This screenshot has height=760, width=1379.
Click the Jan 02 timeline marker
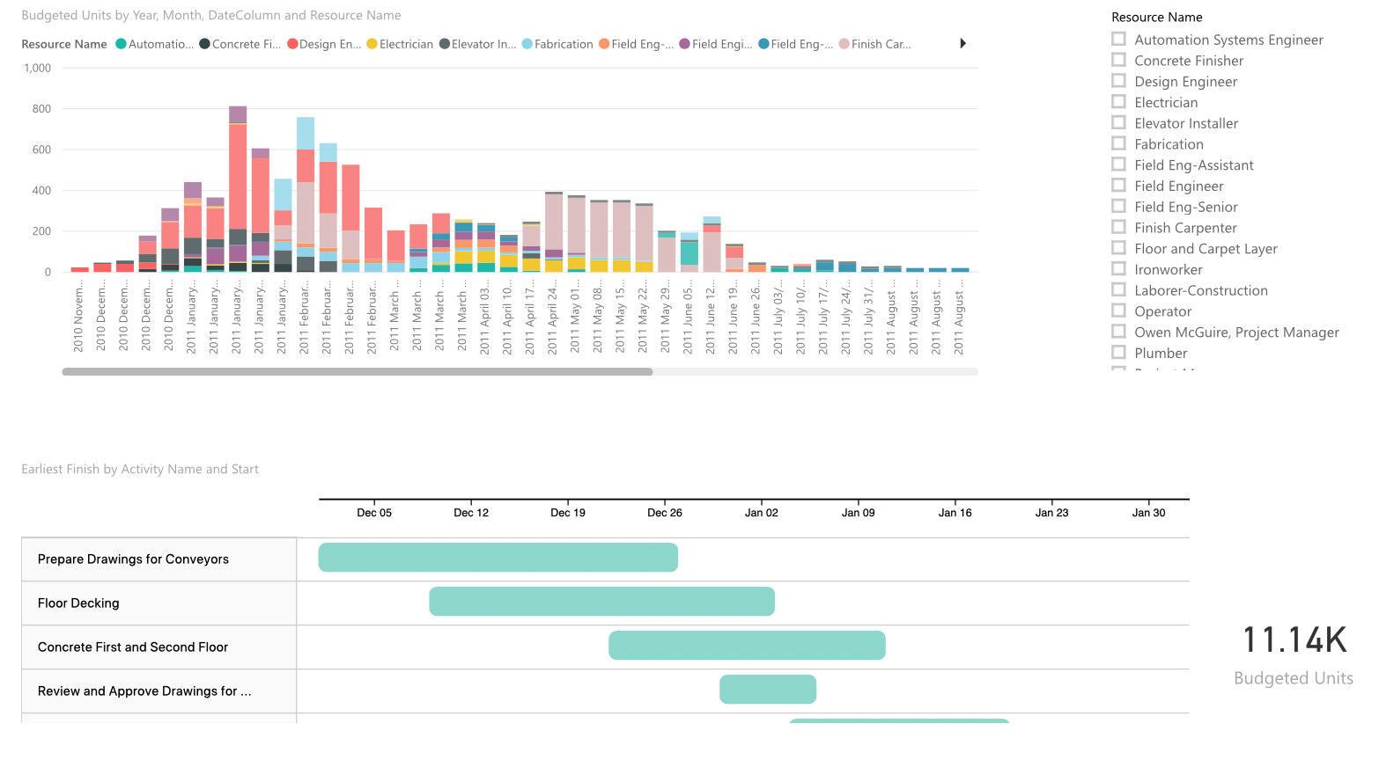point(762,513)
